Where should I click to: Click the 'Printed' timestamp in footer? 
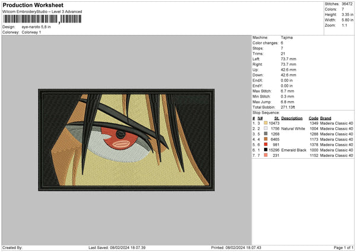point(236,248)
